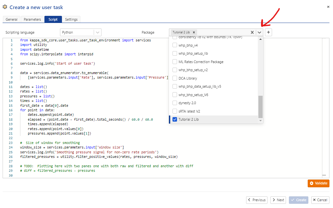Switch to the General tab

[x=11, y=19]
